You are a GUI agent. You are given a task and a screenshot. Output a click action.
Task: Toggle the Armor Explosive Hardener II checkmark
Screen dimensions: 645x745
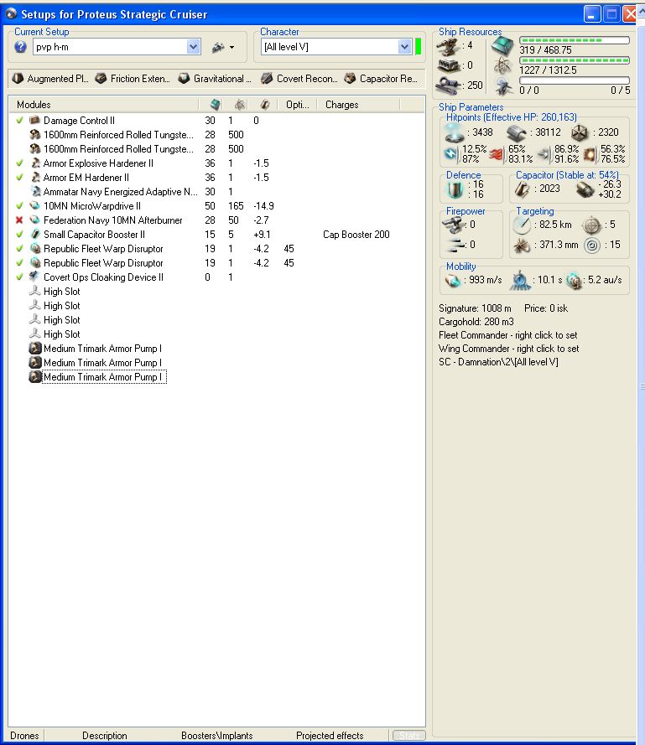tap(19, 163)
